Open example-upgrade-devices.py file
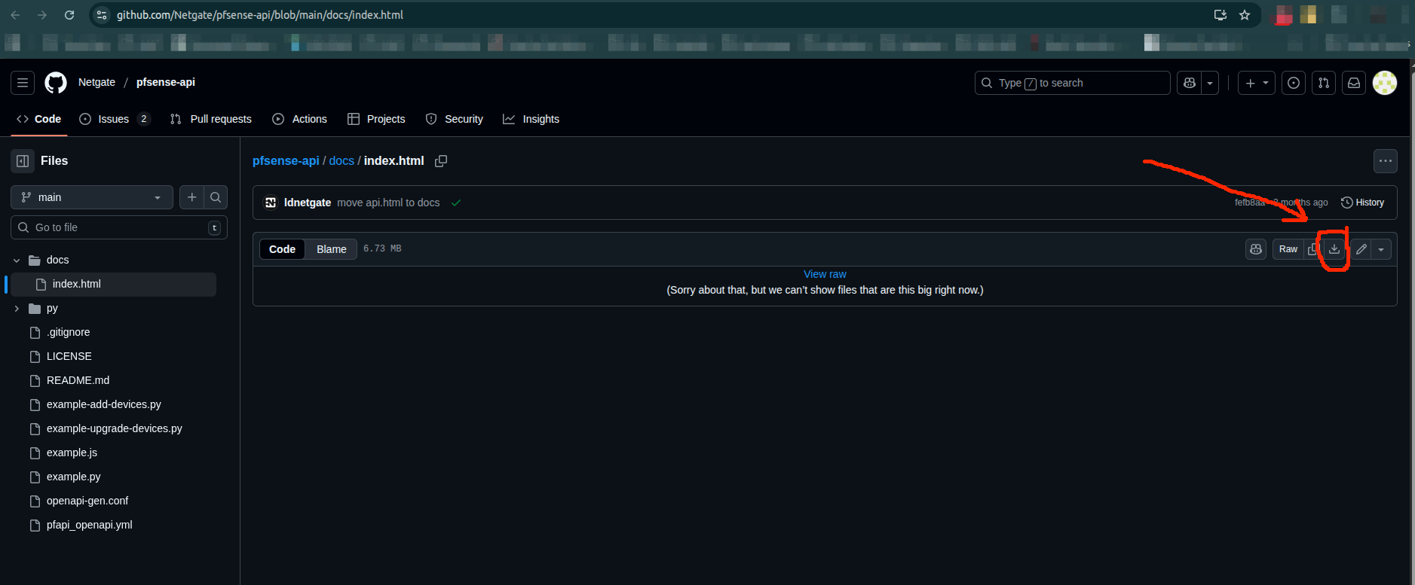This screenshot has height=585, width=1415. point(114,428)
